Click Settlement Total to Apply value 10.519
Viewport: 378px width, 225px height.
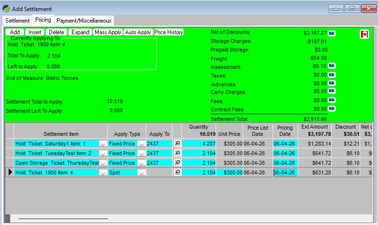click(115, 101)
